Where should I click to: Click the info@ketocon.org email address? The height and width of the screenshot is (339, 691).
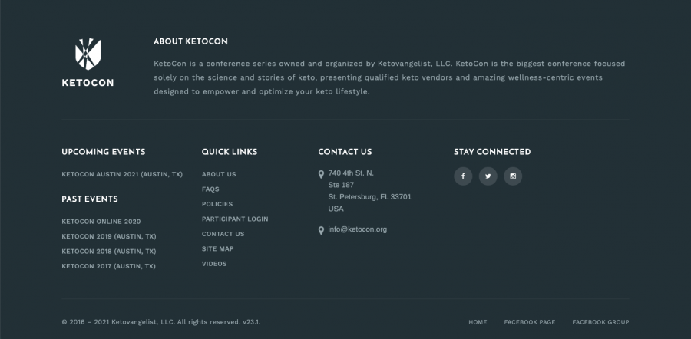coord(357,229)
